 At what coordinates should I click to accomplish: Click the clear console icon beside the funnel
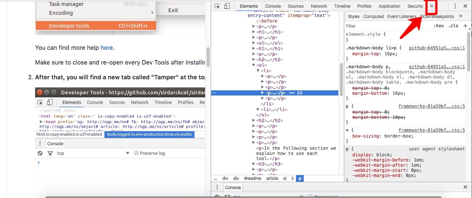coord(40,153)
